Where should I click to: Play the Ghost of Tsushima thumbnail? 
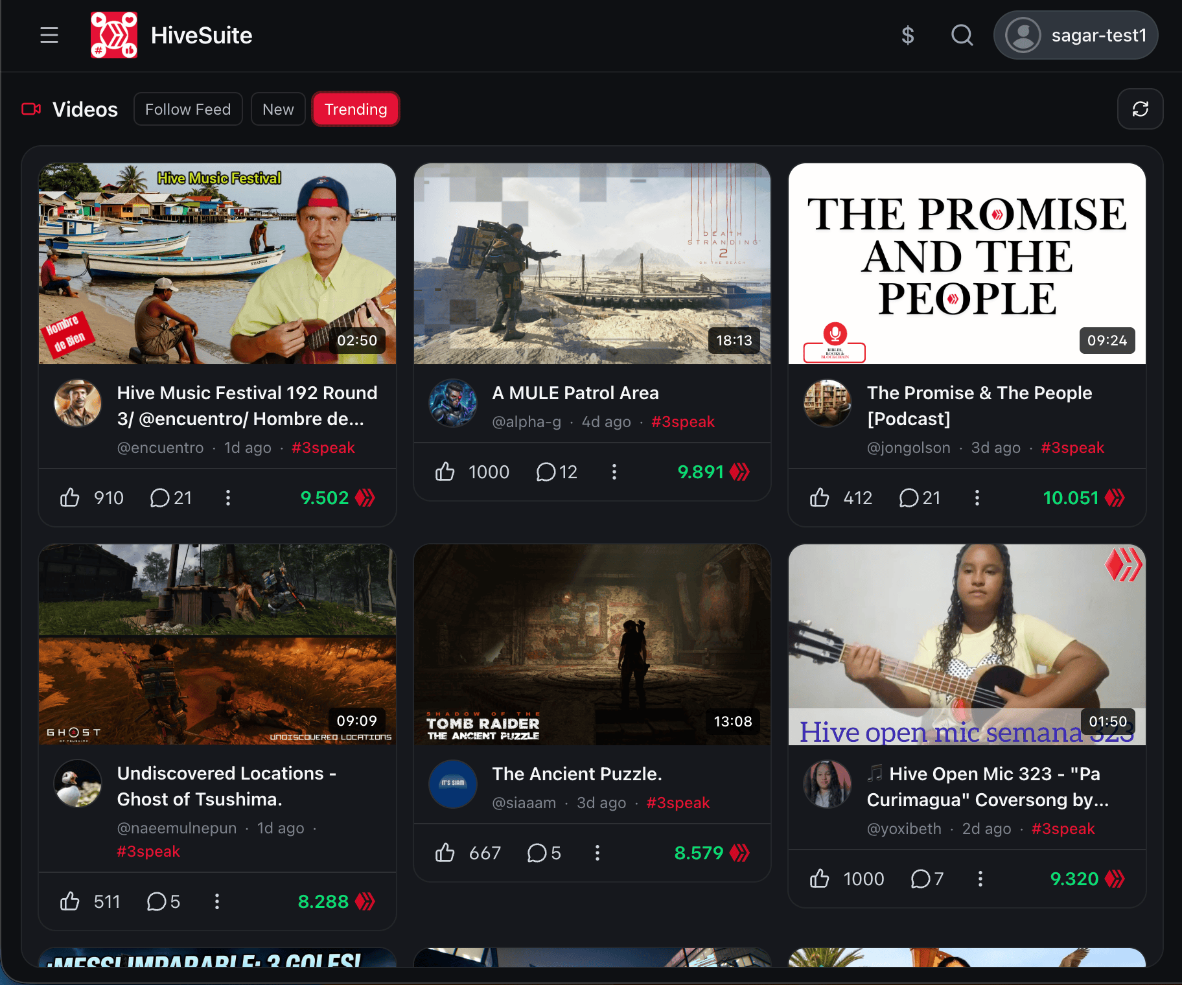click(217, 645)
